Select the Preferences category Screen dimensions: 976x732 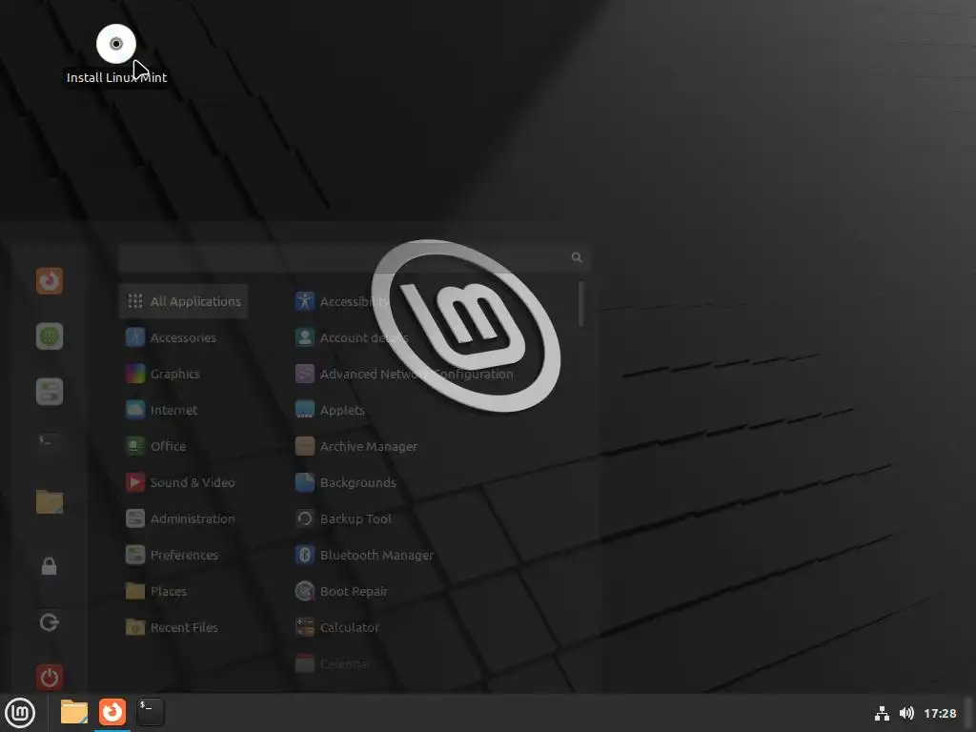coord(183,555)
